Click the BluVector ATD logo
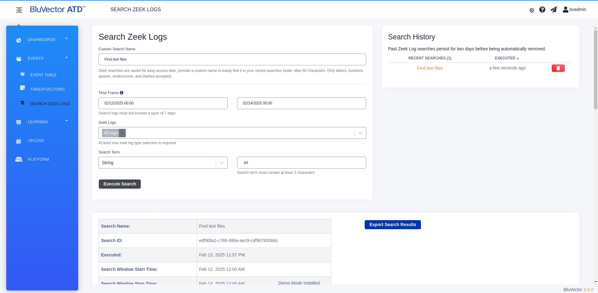This screenshot has width=598, height=293. [58, 9]
